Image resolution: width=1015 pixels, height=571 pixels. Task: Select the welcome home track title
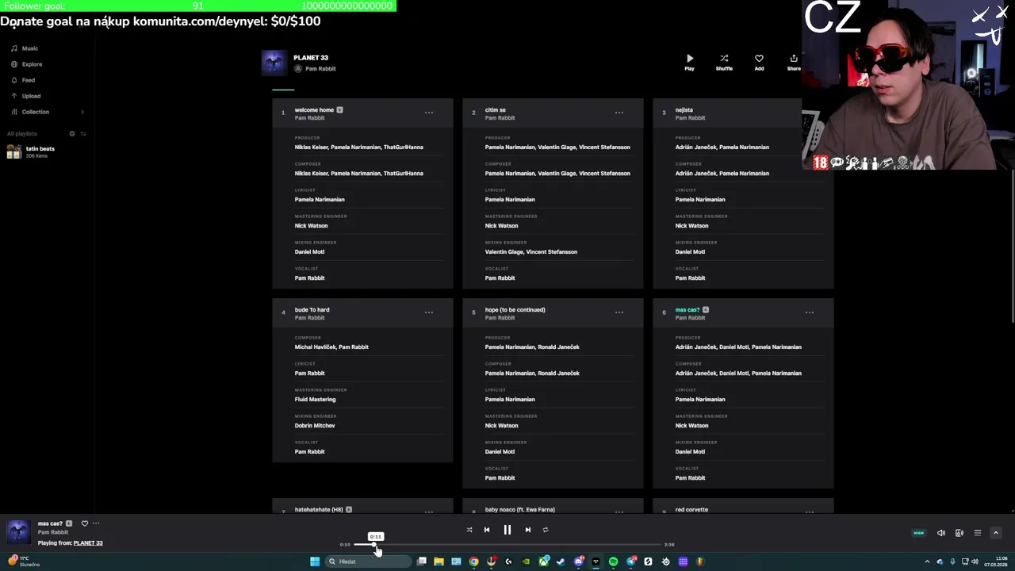(314, 110)
